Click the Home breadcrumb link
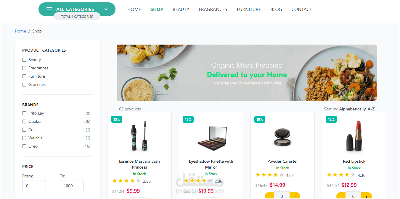400x199 pixels. coord(20,31)
